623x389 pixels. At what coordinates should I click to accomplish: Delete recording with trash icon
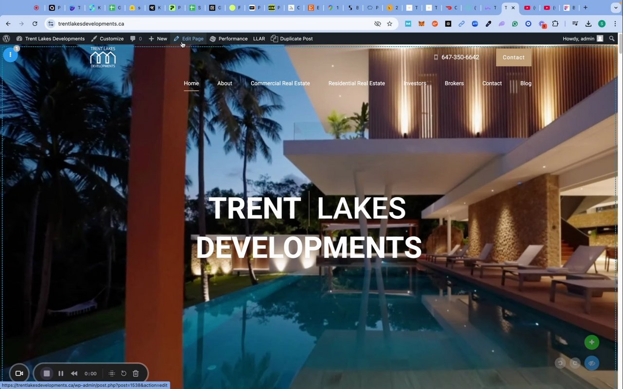(136, 373)
